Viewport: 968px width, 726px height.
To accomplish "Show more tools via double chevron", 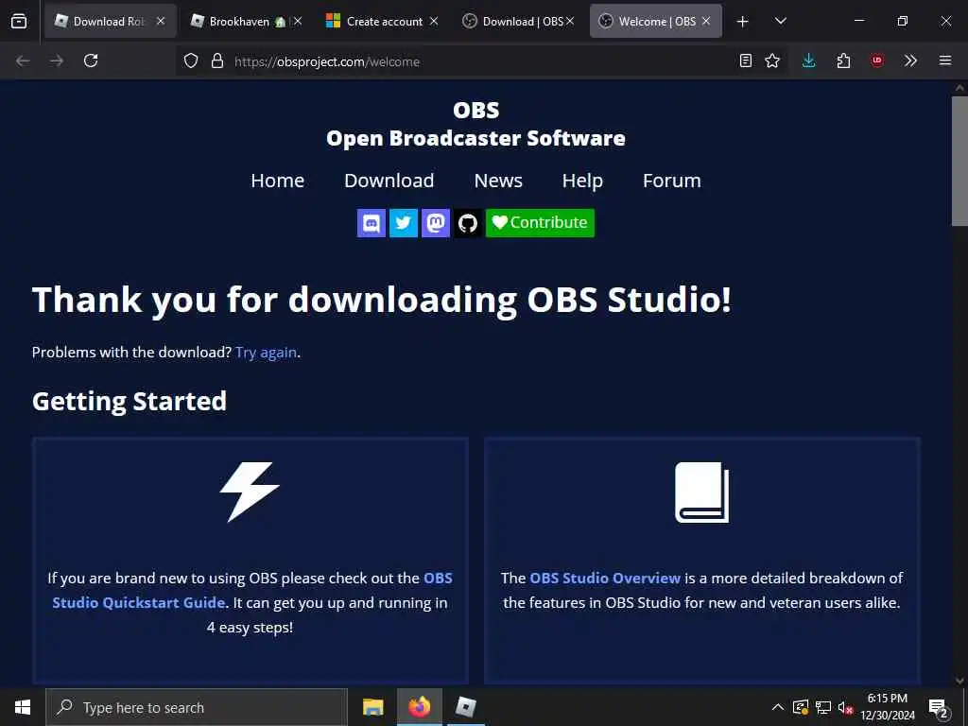I will click(x=910, y=60).
